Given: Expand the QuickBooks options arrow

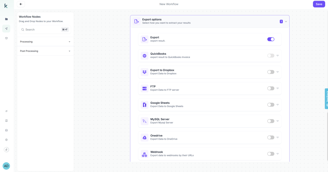Looking at the screenshot, I should [x=278, y=56].
